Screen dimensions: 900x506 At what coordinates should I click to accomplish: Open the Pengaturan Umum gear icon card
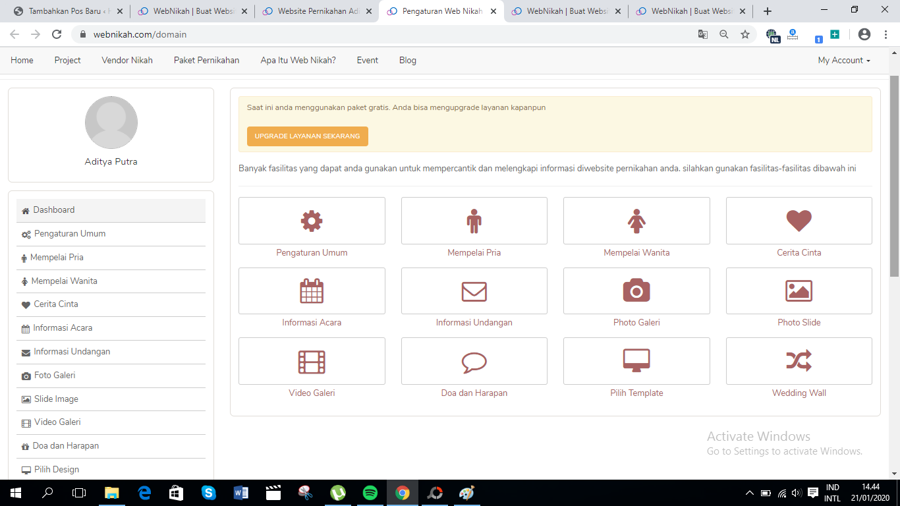[x=312, y=220]
